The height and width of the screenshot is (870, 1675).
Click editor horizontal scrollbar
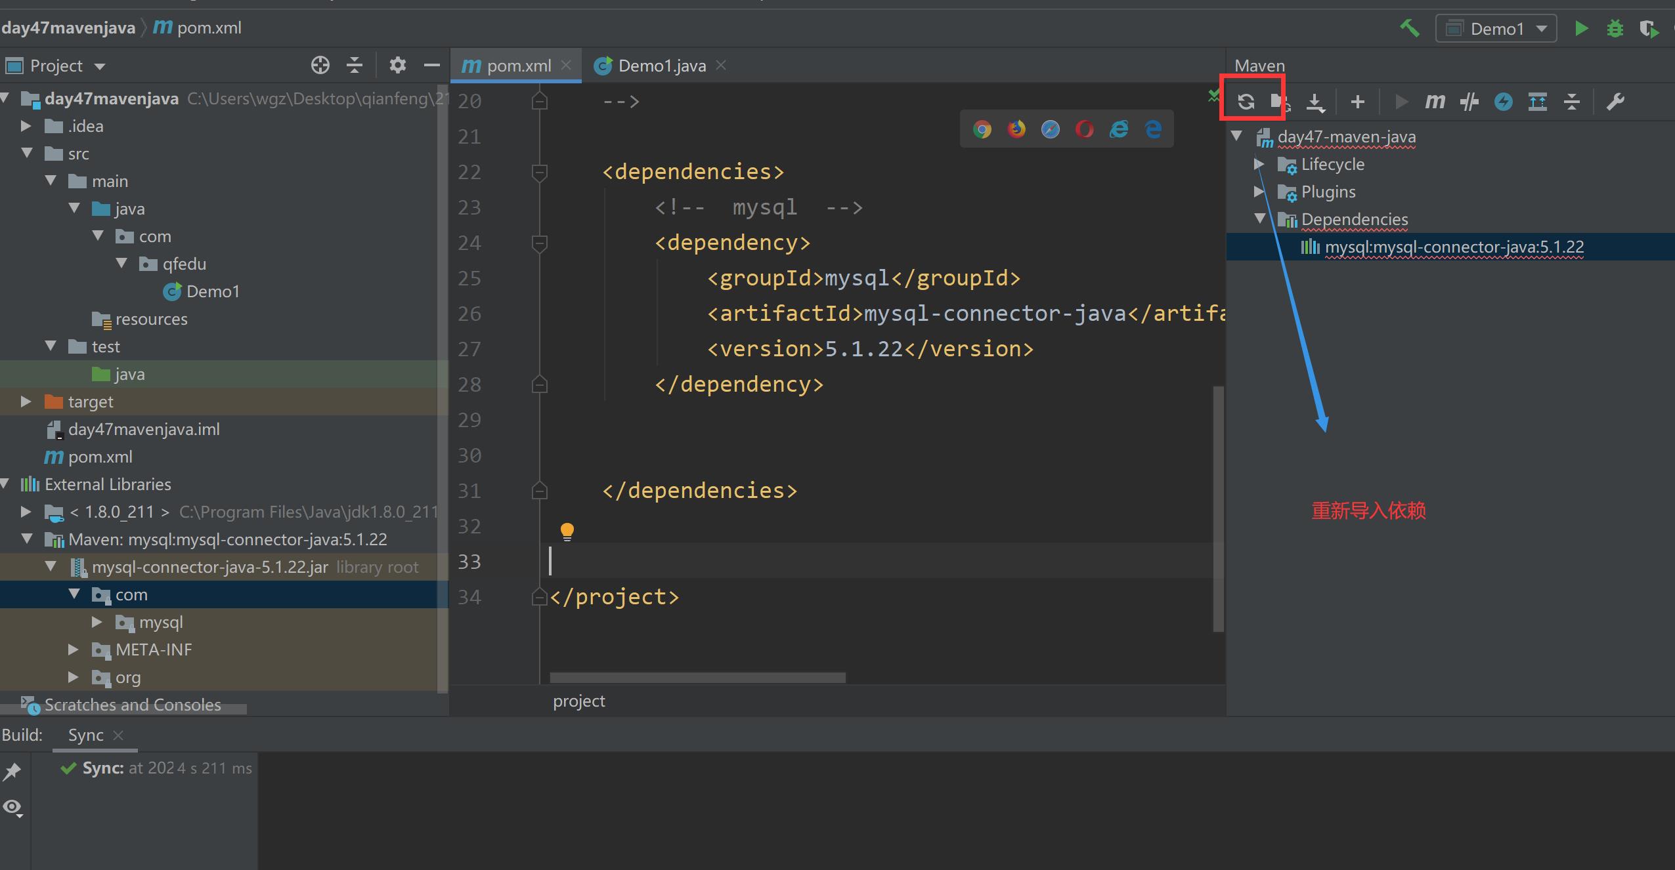(697, 677)
